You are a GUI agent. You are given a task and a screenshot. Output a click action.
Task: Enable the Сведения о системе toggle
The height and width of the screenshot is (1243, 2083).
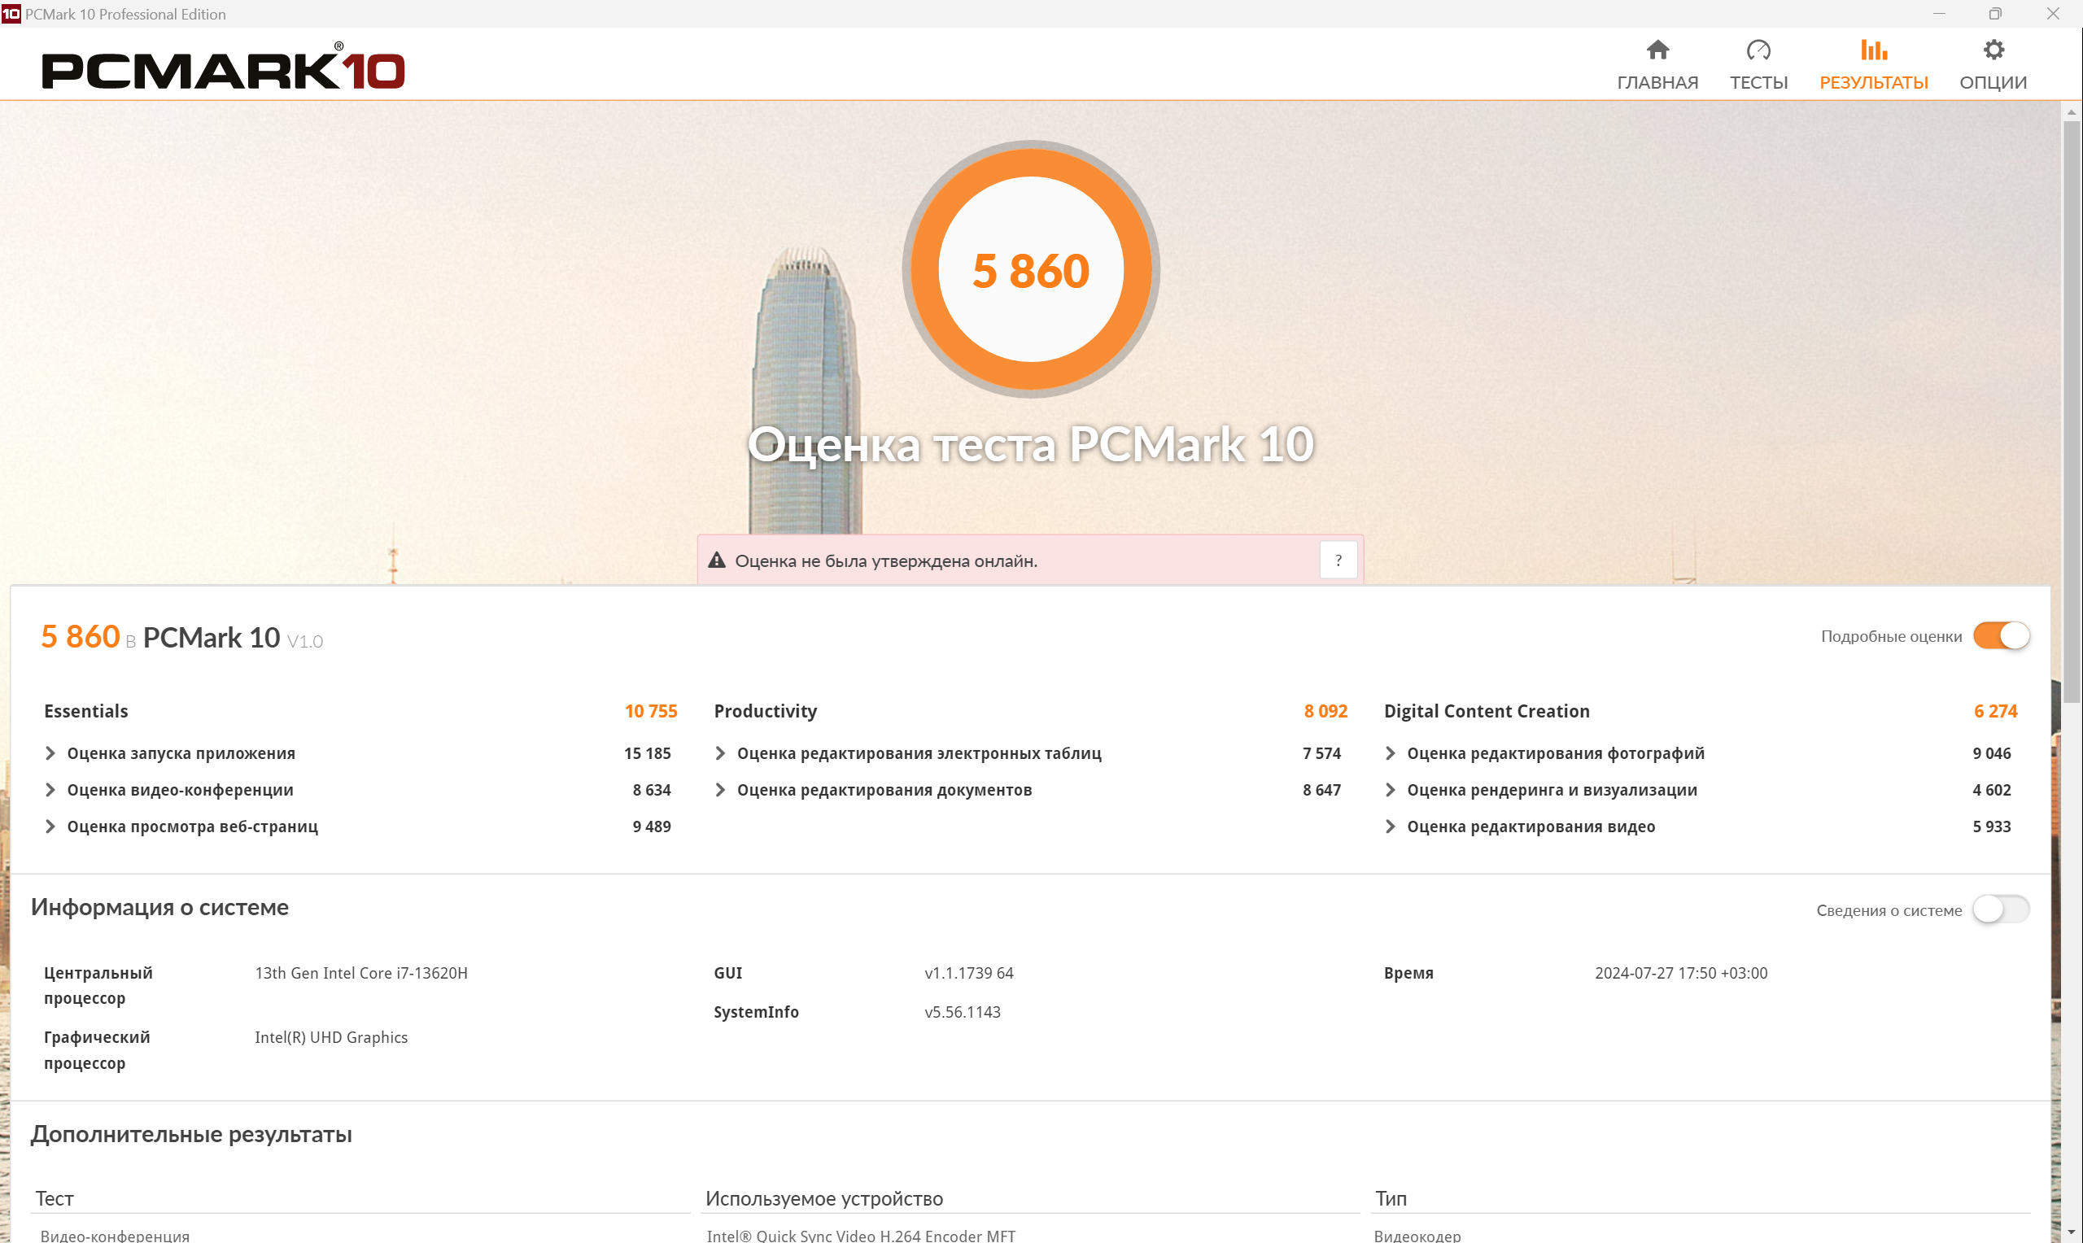(2000, 909)
